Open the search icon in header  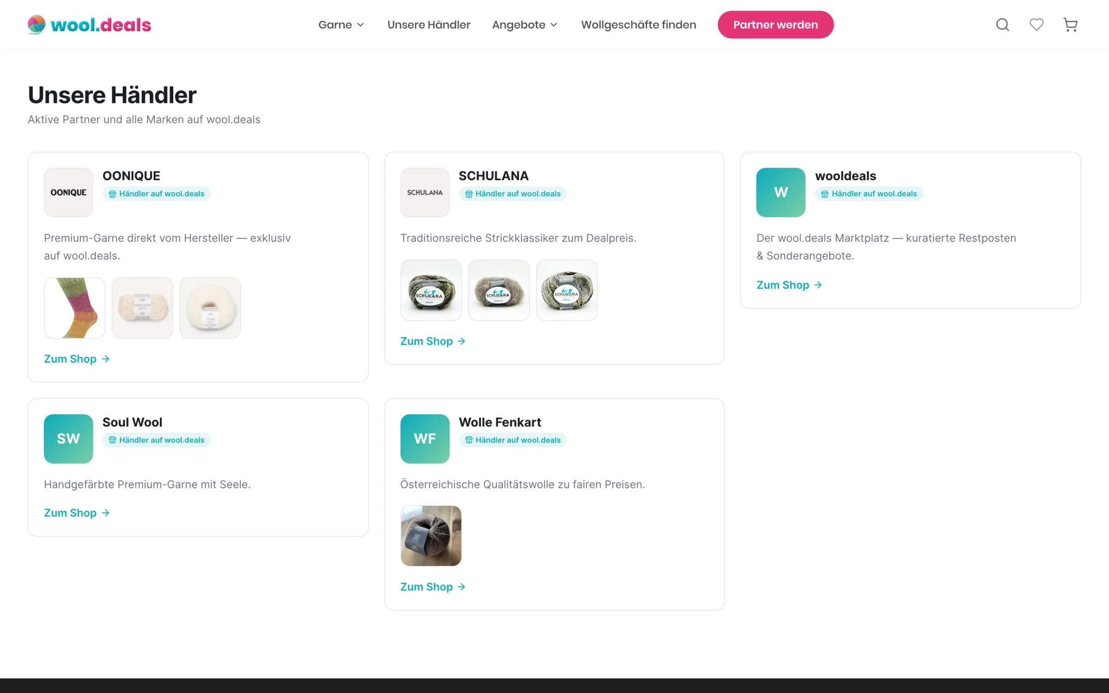[1002, 24]
